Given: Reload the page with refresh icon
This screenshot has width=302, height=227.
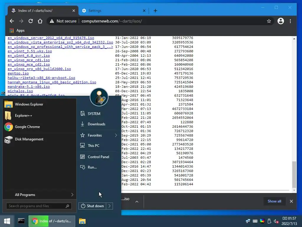Looking at the screenshot, I should pos(31,21).
